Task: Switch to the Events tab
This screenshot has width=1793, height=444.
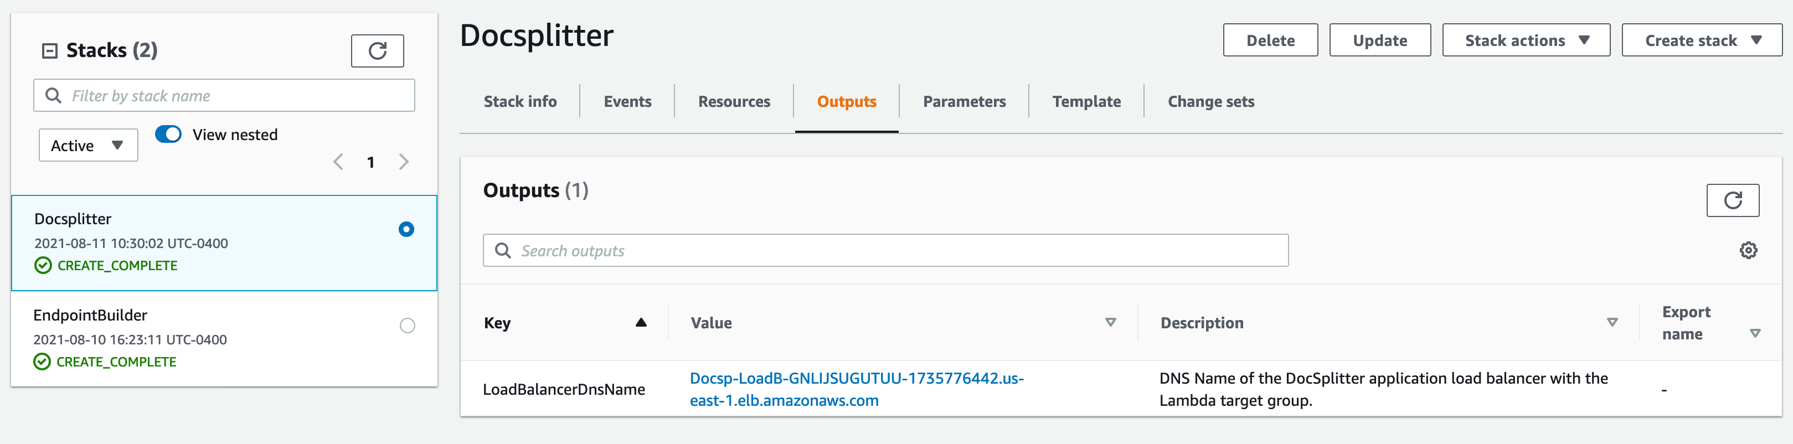Action: tap(628, 102)
